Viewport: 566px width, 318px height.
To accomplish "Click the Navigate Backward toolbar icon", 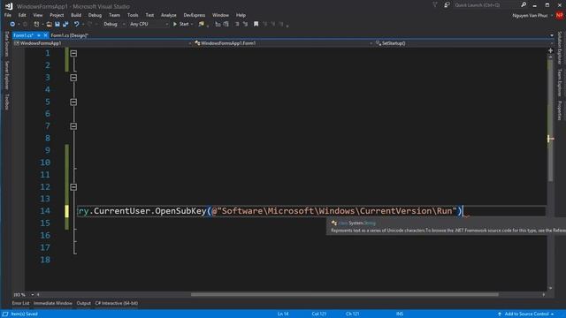I will tap(12, 24).
